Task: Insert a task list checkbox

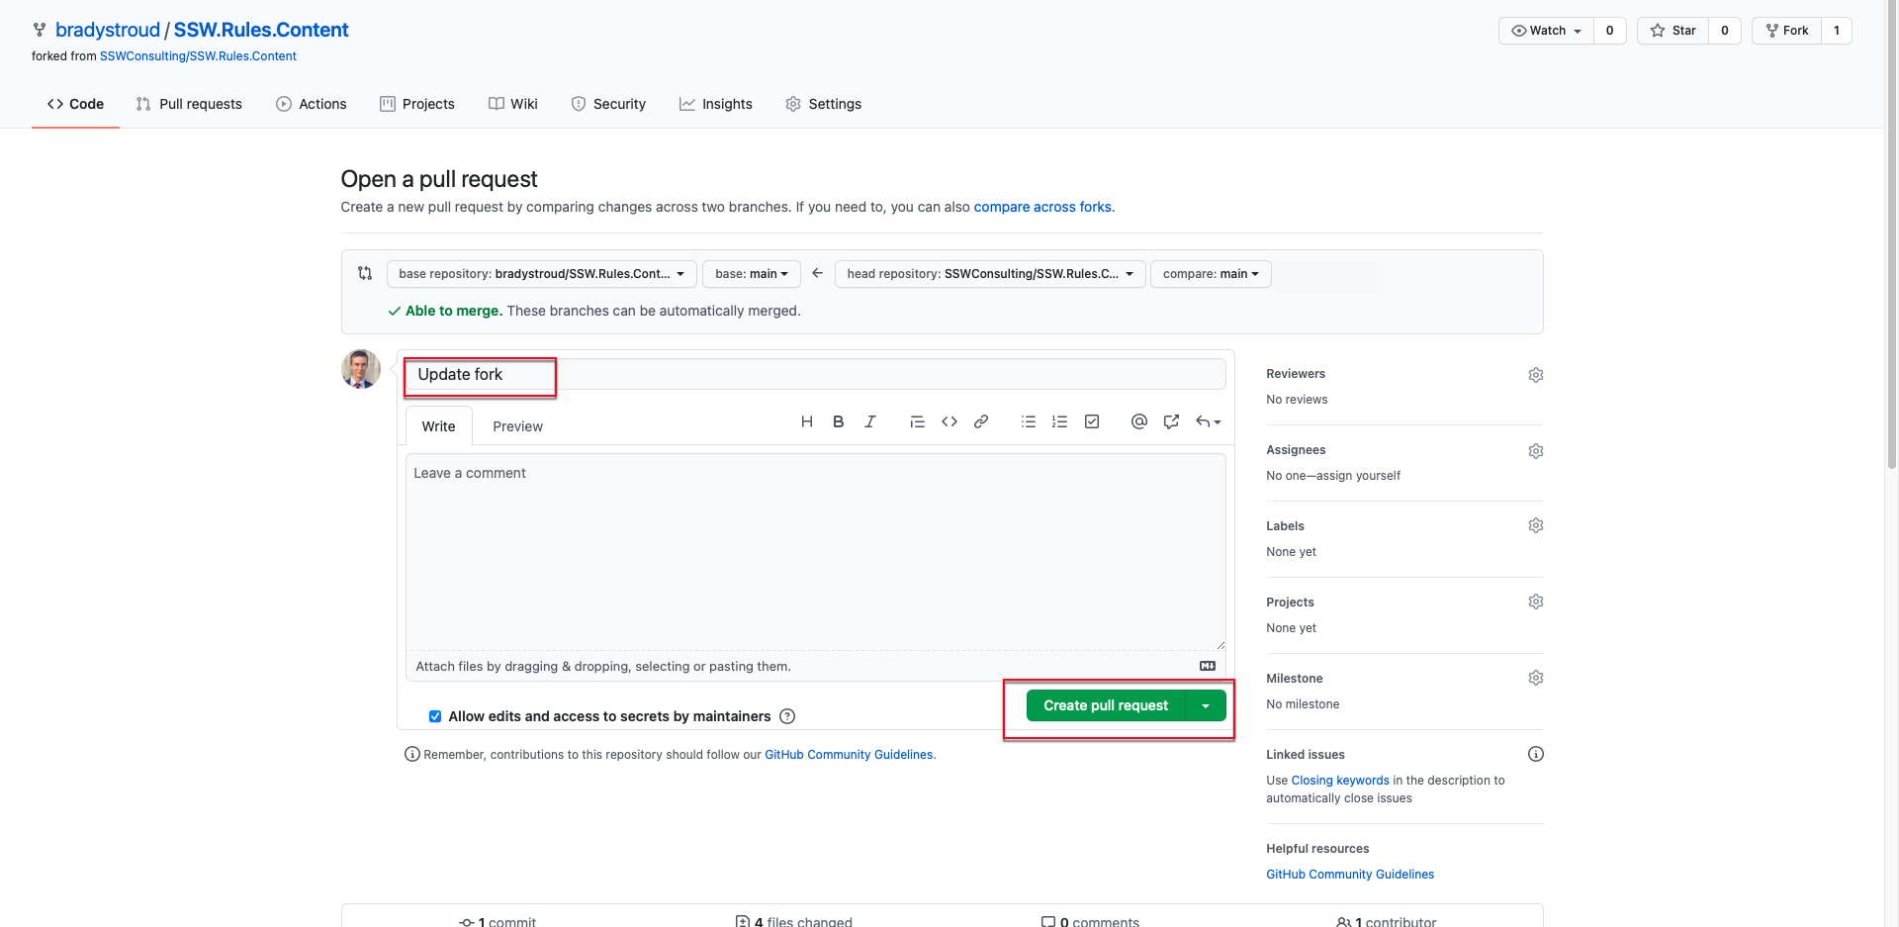Action: [1092, 421]
